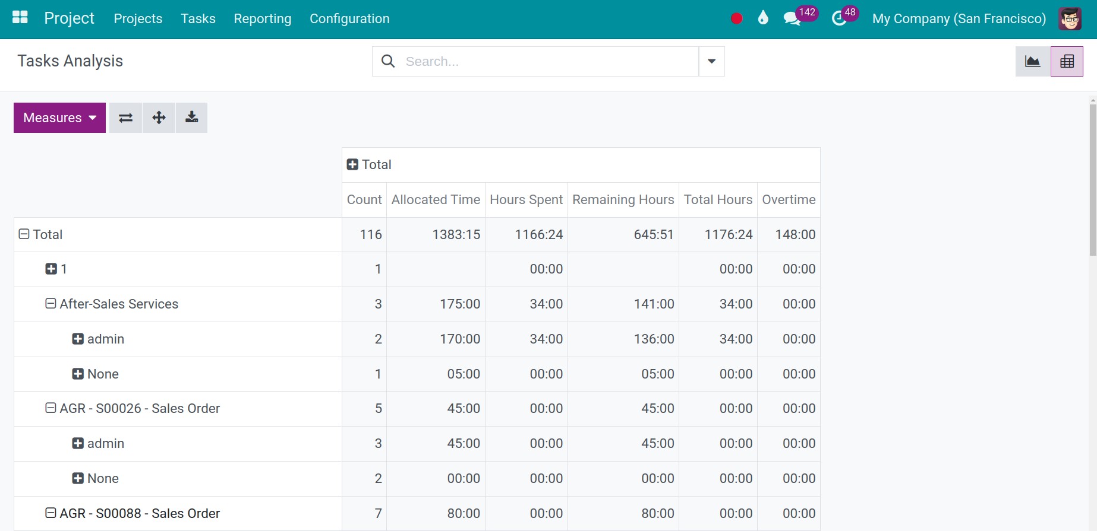
Task: Click the search magnifier icon
Action: pyautogui.click(x=388, y=61)
